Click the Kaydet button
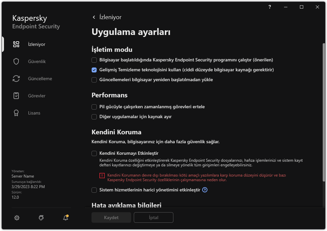This screenshot has width=327, height=231. coord(111,217)
